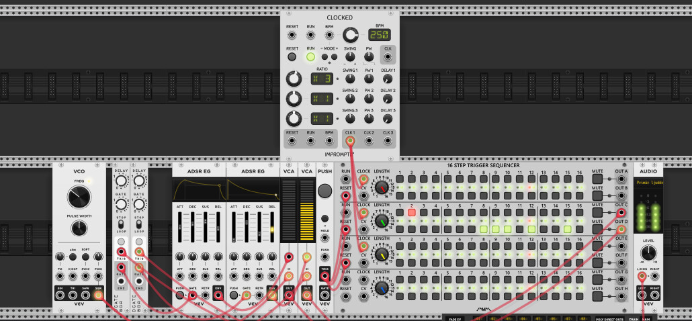Click the SIN output jack on the VCO
The image size is (692, 321).
click(x=60, y=294)
